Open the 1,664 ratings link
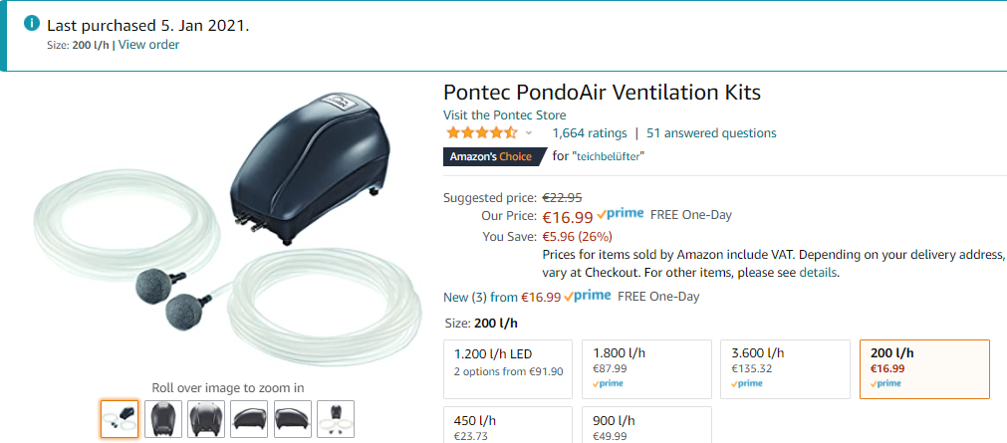 pos(590,133)
